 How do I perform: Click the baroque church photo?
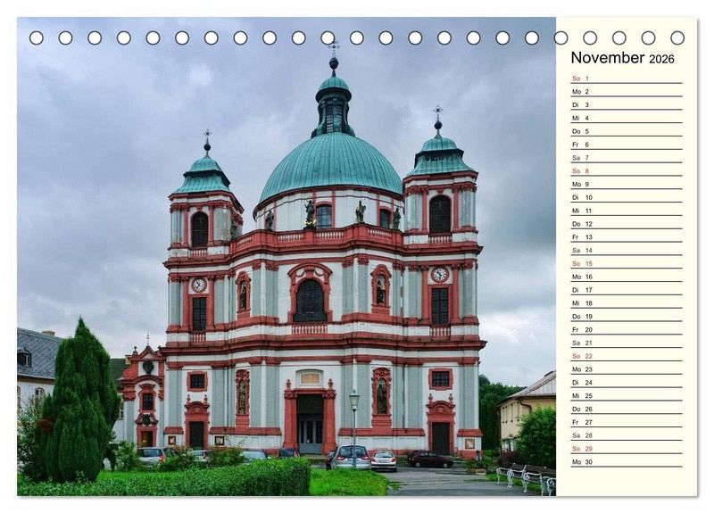click(286, 257)
